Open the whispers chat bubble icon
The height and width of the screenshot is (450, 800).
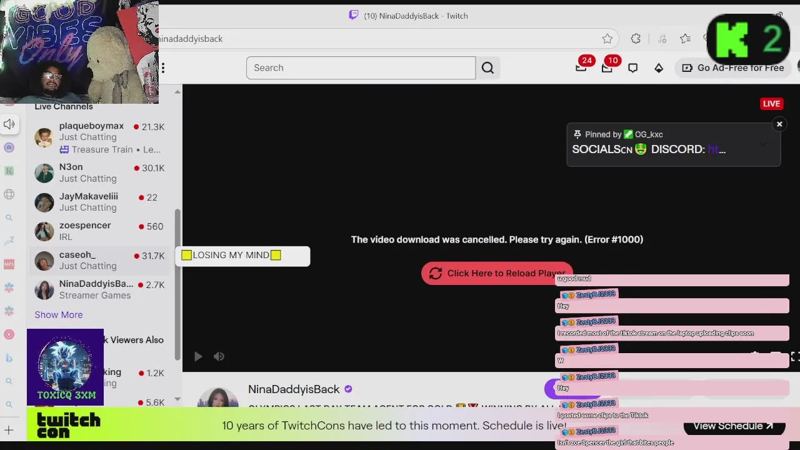point(632,67)
